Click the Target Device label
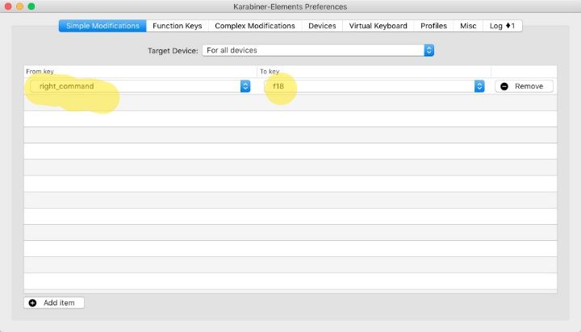Screen dimensions: 581x332 coord(173,51)
